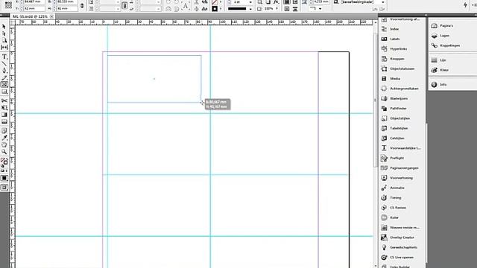This screenshot has height=268, width=477.
Task: Open the CS Live openen item
Action: (401, 257)
